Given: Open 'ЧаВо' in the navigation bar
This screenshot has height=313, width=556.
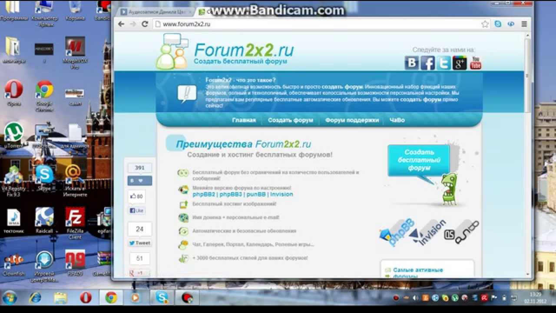Looking at the screenshot, I should pos(397,120).
